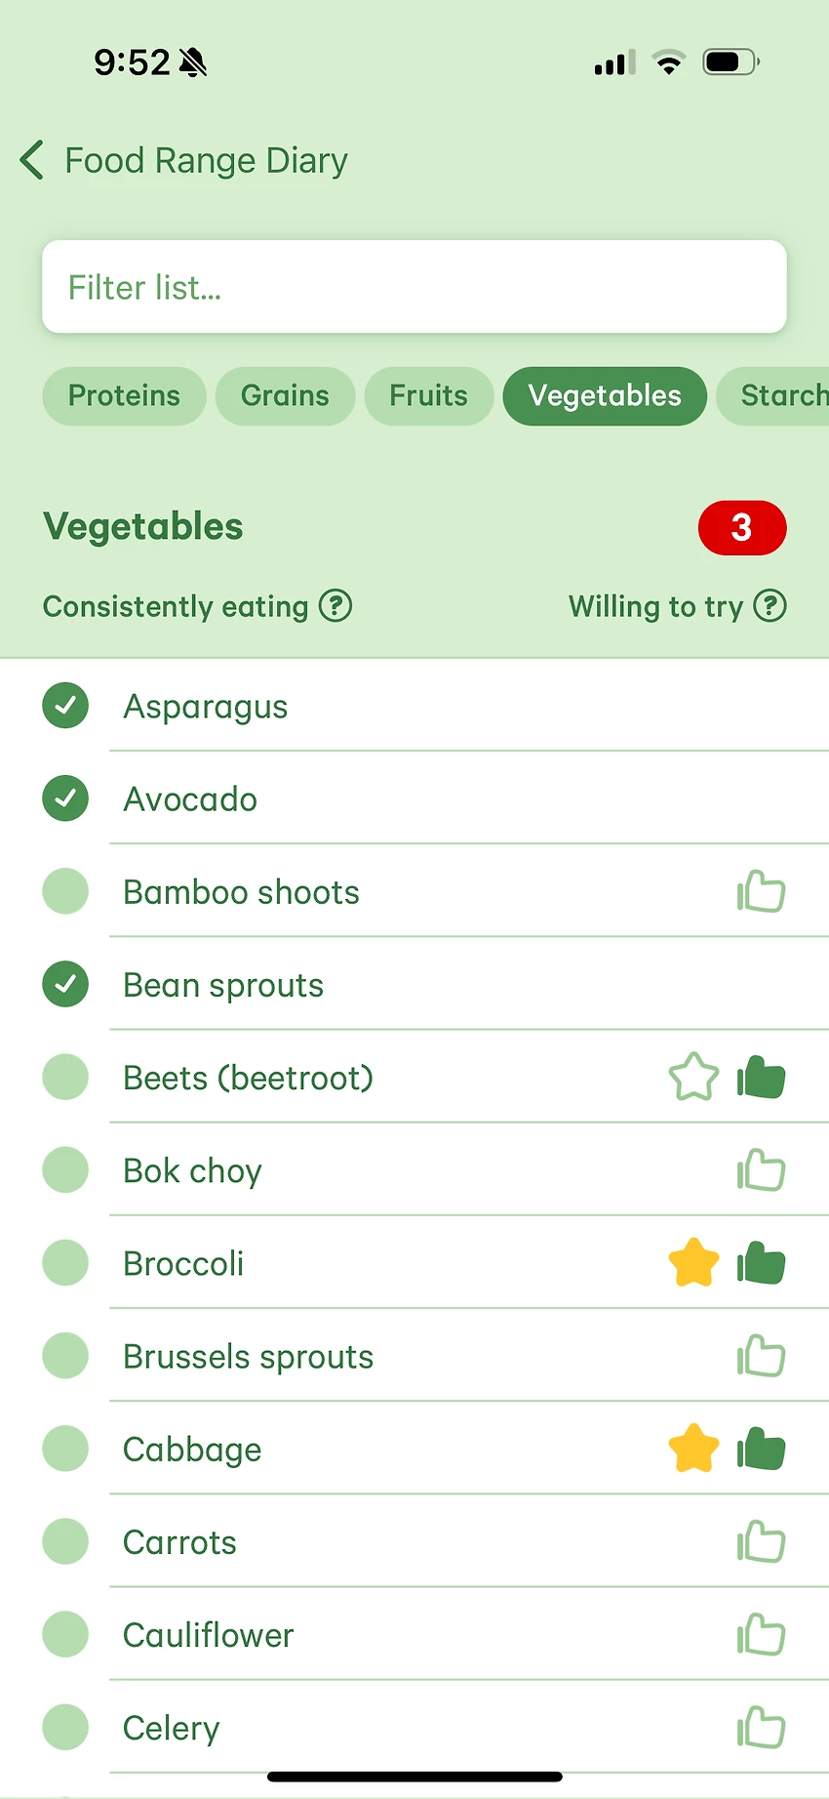The width and height of the screenshot is (829, 1799).
Task: Mark Carrots as willing to try
Action: pyautogui.click(x=761, y=1542)
